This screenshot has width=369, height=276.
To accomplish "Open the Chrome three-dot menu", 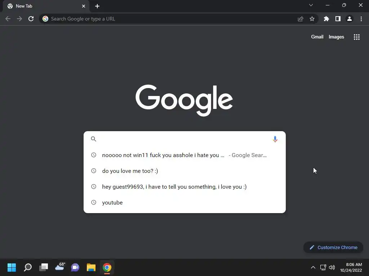I will (361, 19).
